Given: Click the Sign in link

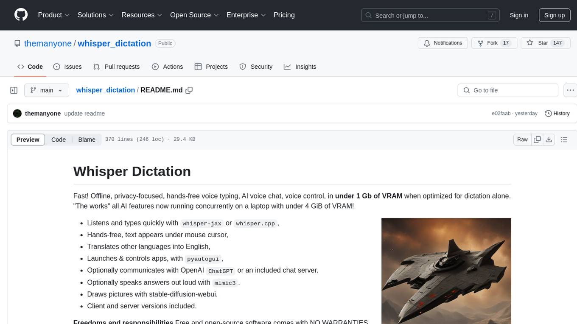Looking at the screenshot, I should point(519,15).
